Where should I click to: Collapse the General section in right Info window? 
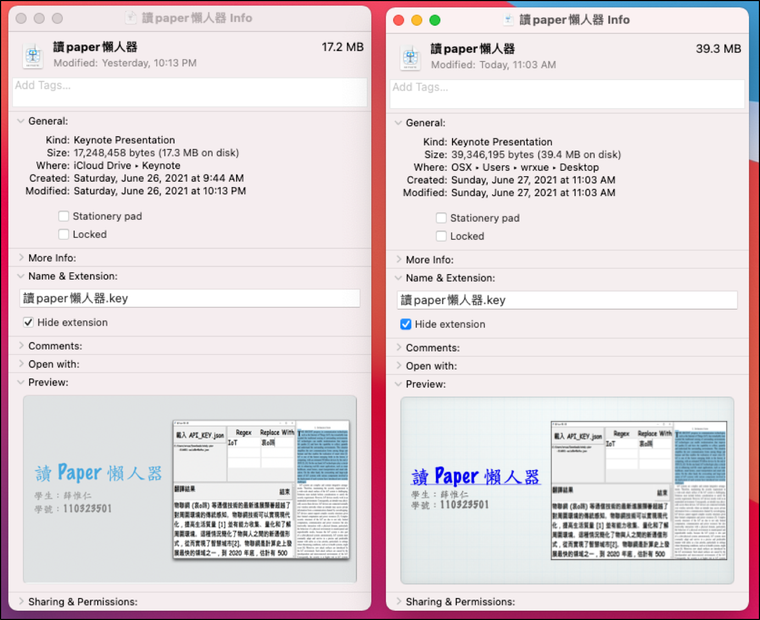398,123
